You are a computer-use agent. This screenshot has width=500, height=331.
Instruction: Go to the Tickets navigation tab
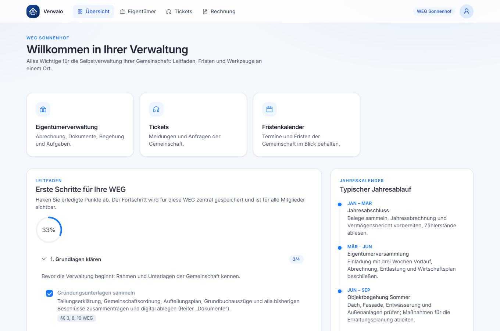(179, 11)
